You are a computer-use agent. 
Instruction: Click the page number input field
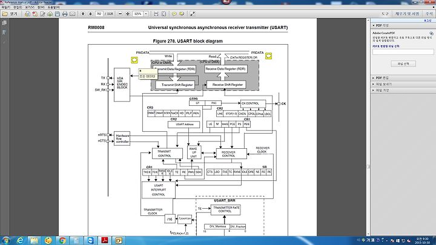click(x=99, y=13)
